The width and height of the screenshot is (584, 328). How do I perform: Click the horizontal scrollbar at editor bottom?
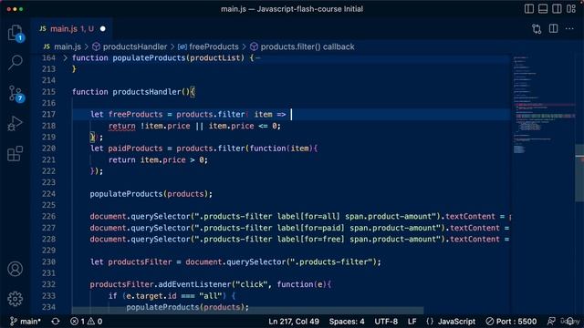(247, 311)
